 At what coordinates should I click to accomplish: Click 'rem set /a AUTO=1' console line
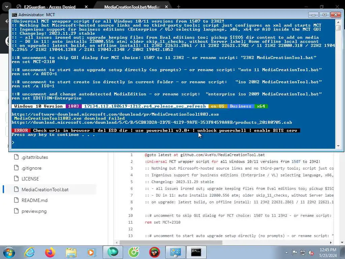pyautogui.click(x=34, y=74)
